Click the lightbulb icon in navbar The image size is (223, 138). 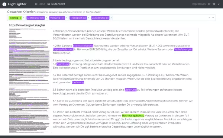[x=219, y=4]
